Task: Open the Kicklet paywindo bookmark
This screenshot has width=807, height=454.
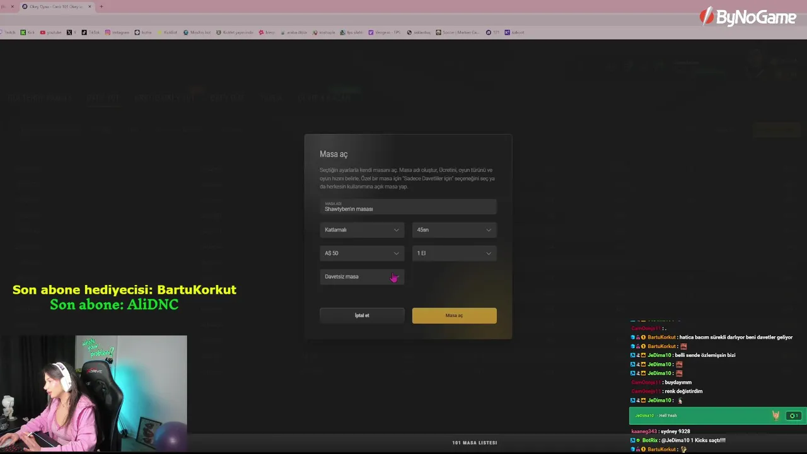Action: pyautogui.click(x=235, y=32)
